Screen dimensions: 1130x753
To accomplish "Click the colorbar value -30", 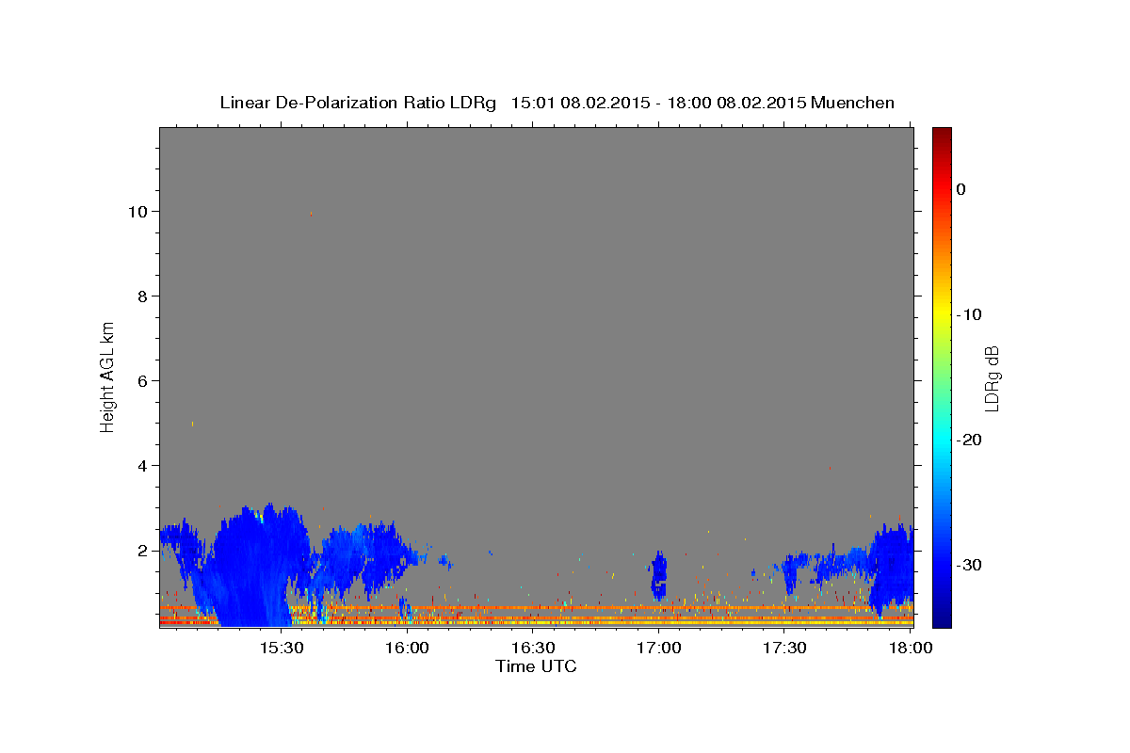I will pos(969,565).
